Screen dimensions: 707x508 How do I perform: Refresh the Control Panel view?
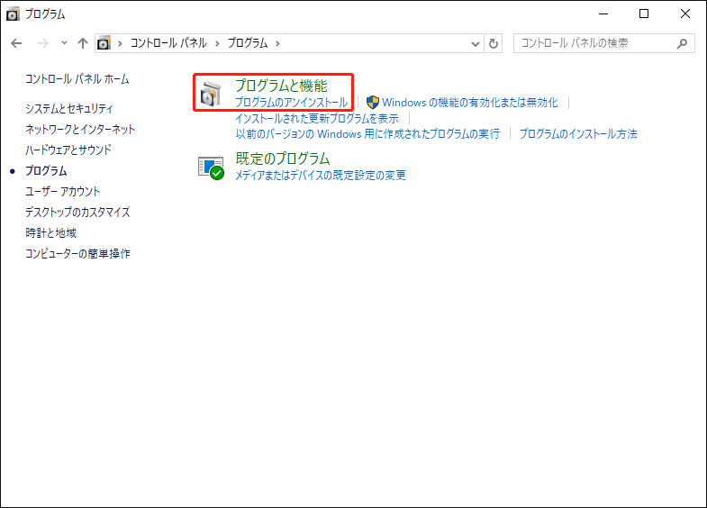(x=494, y=44)
